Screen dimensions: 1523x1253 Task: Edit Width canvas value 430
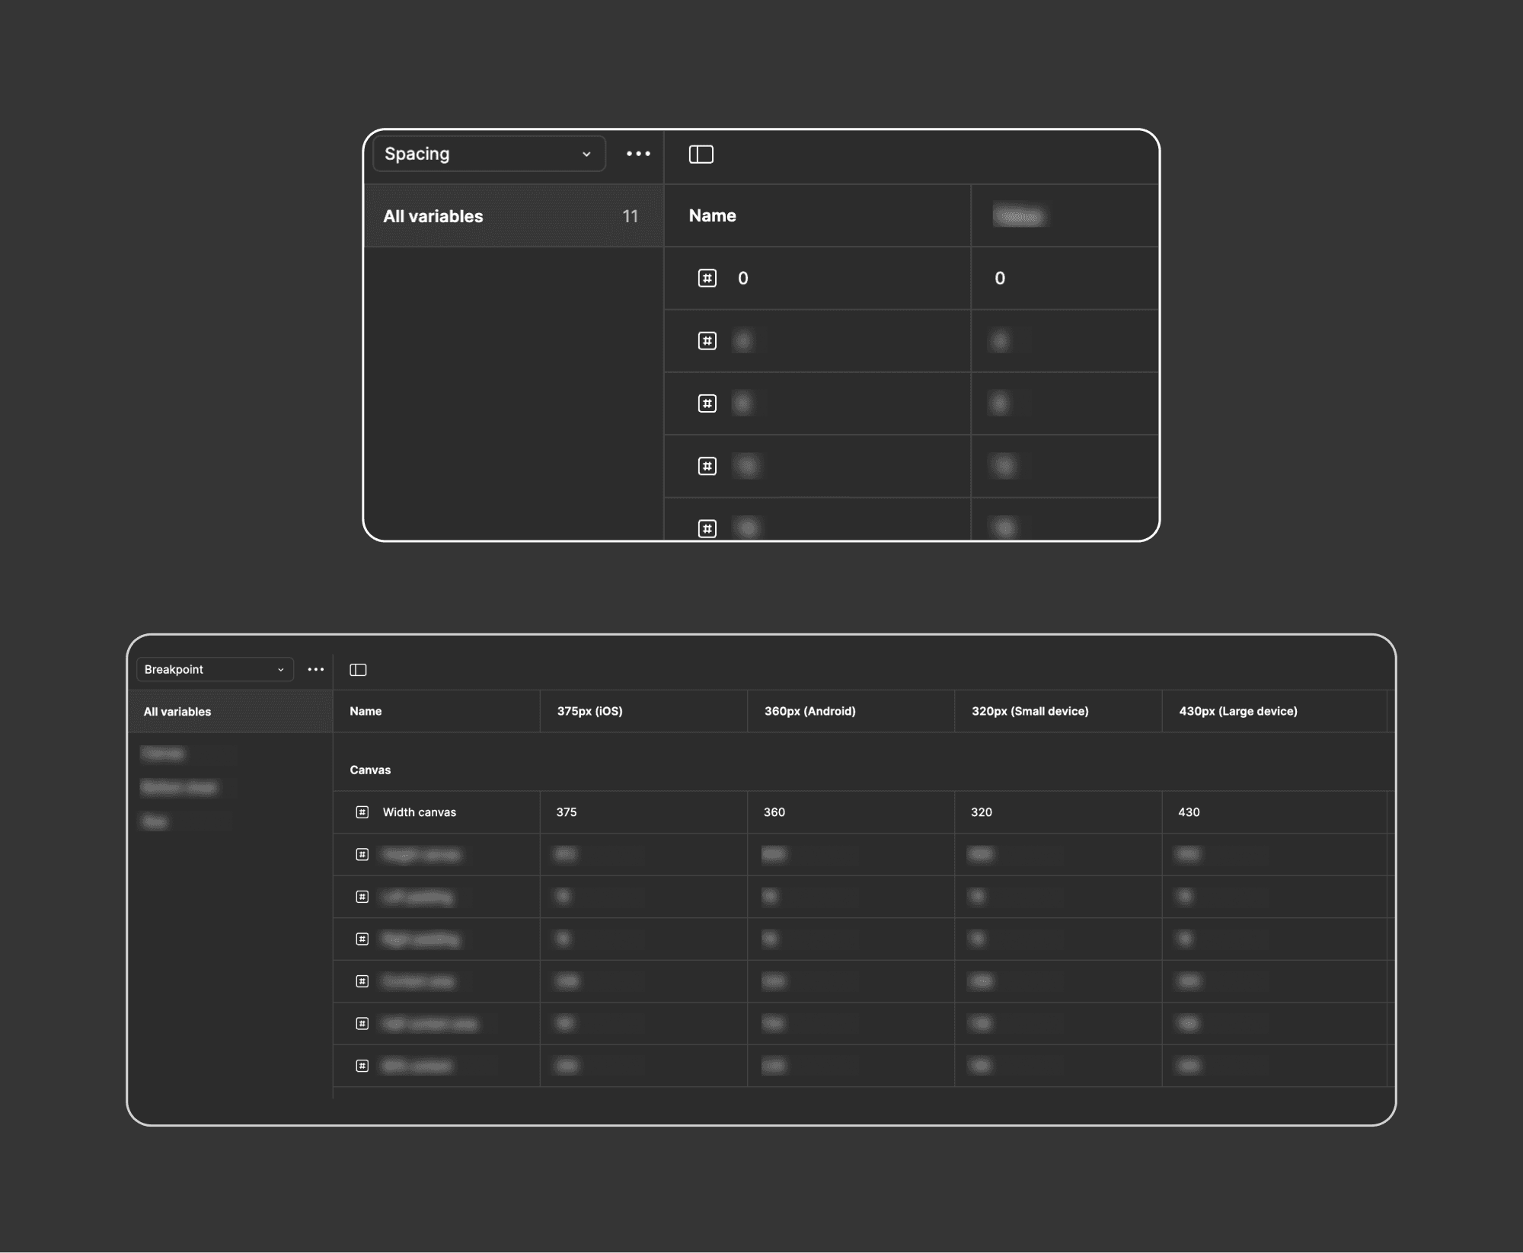click(1189, 812)
